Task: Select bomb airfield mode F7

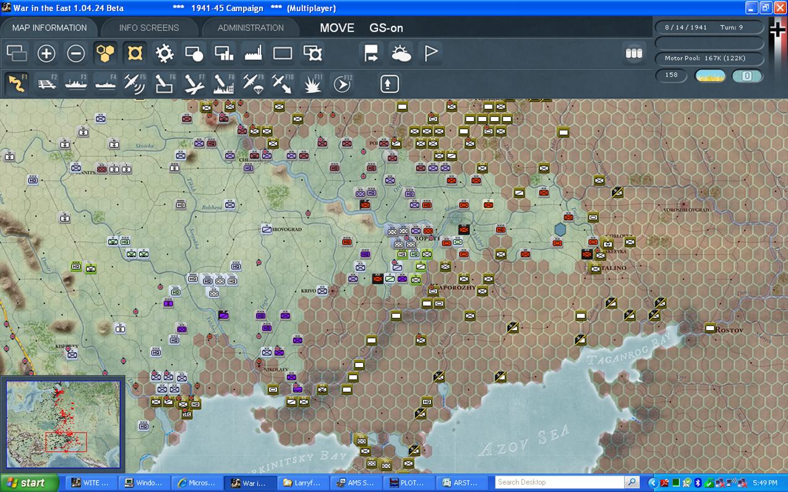Action: pyautogui.click(x=194, y=83)
